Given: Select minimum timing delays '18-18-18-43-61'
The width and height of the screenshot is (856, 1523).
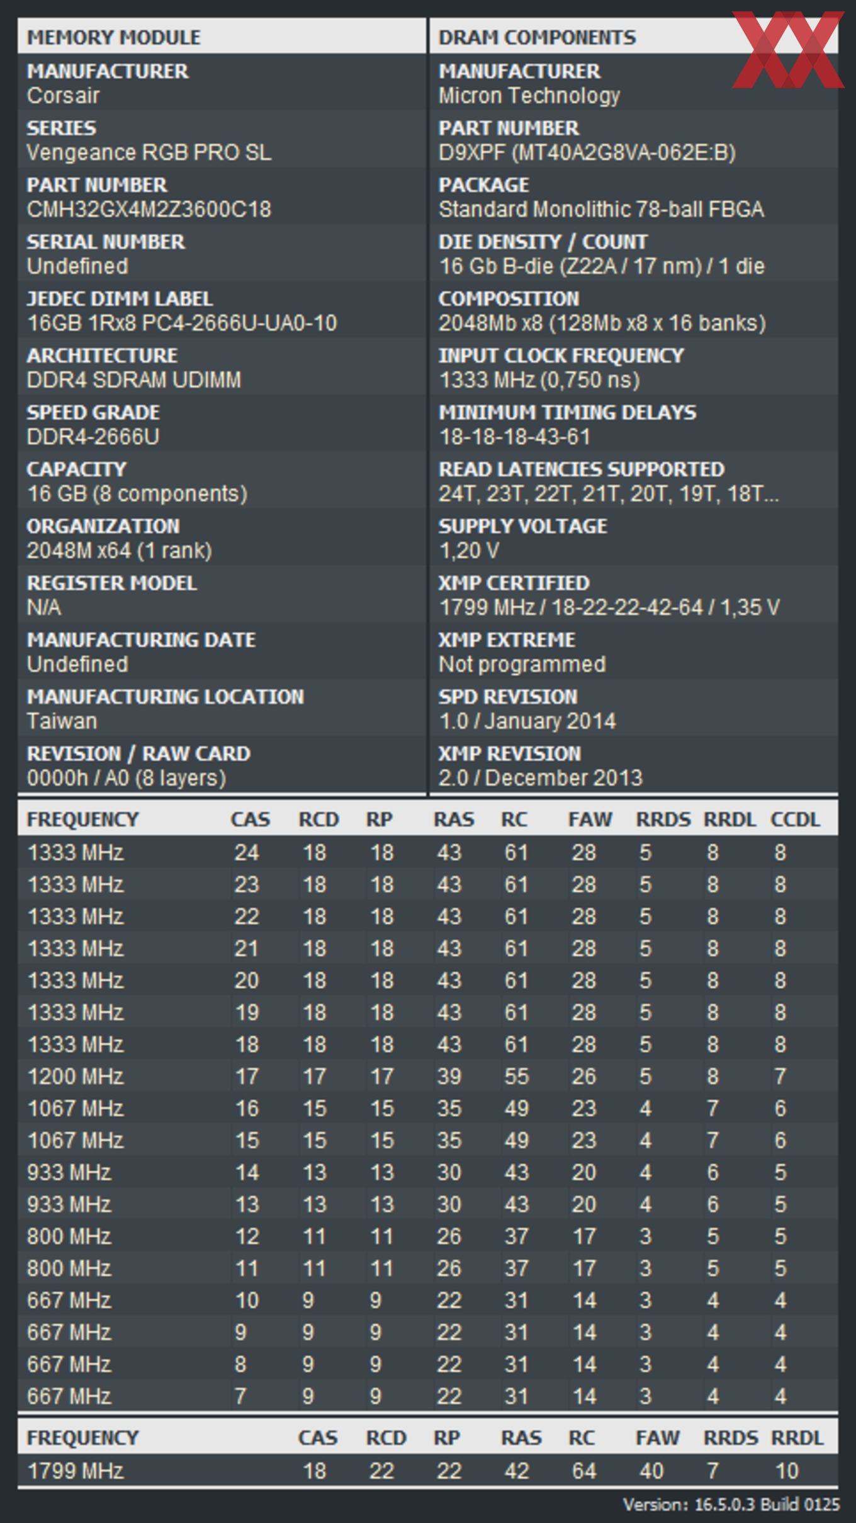Looking at the screenshot, I should (x=514, y=436).
